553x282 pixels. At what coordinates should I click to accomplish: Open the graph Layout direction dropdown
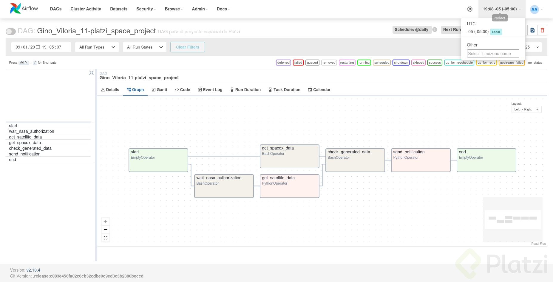[526, 109]
